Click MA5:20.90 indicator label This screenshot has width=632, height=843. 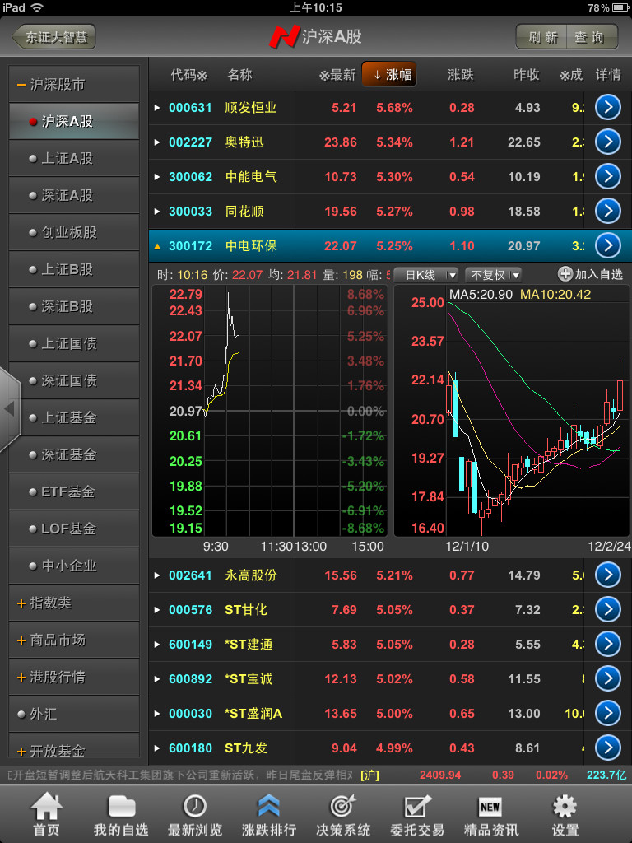tap(481, 295)
